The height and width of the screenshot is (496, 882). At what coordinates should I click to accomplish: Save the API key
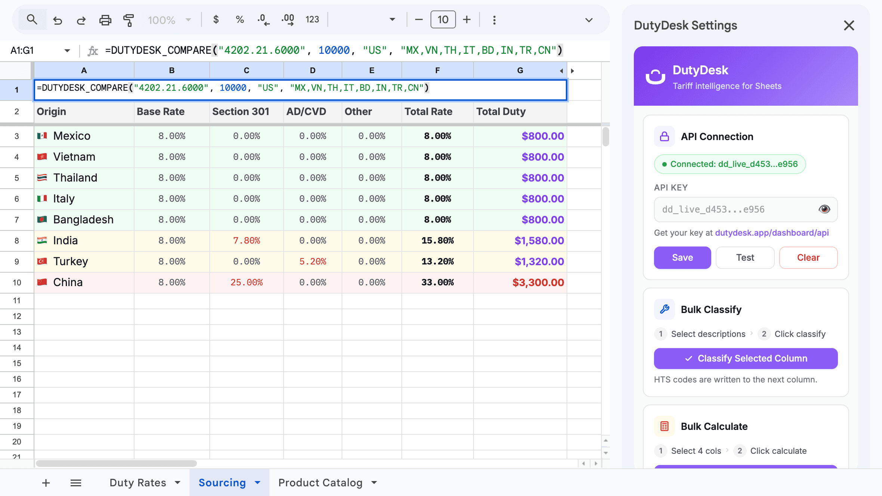click(x=682, y=257)
